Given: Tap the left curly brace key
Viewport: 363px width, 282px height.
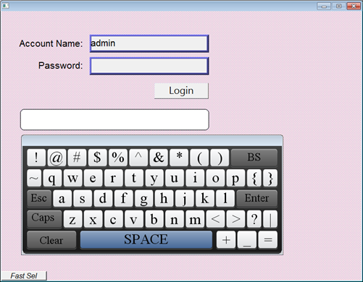Looking at the screenshot, I should pos(254,178).
